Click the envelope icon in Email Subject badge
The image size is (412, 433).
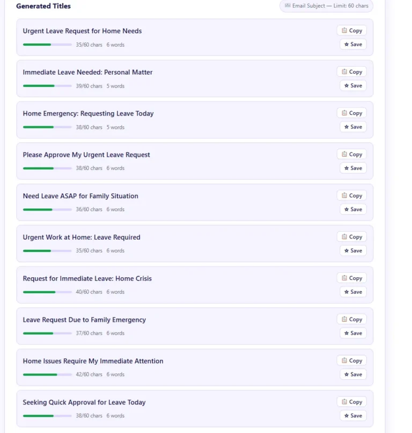coord(288,6)
